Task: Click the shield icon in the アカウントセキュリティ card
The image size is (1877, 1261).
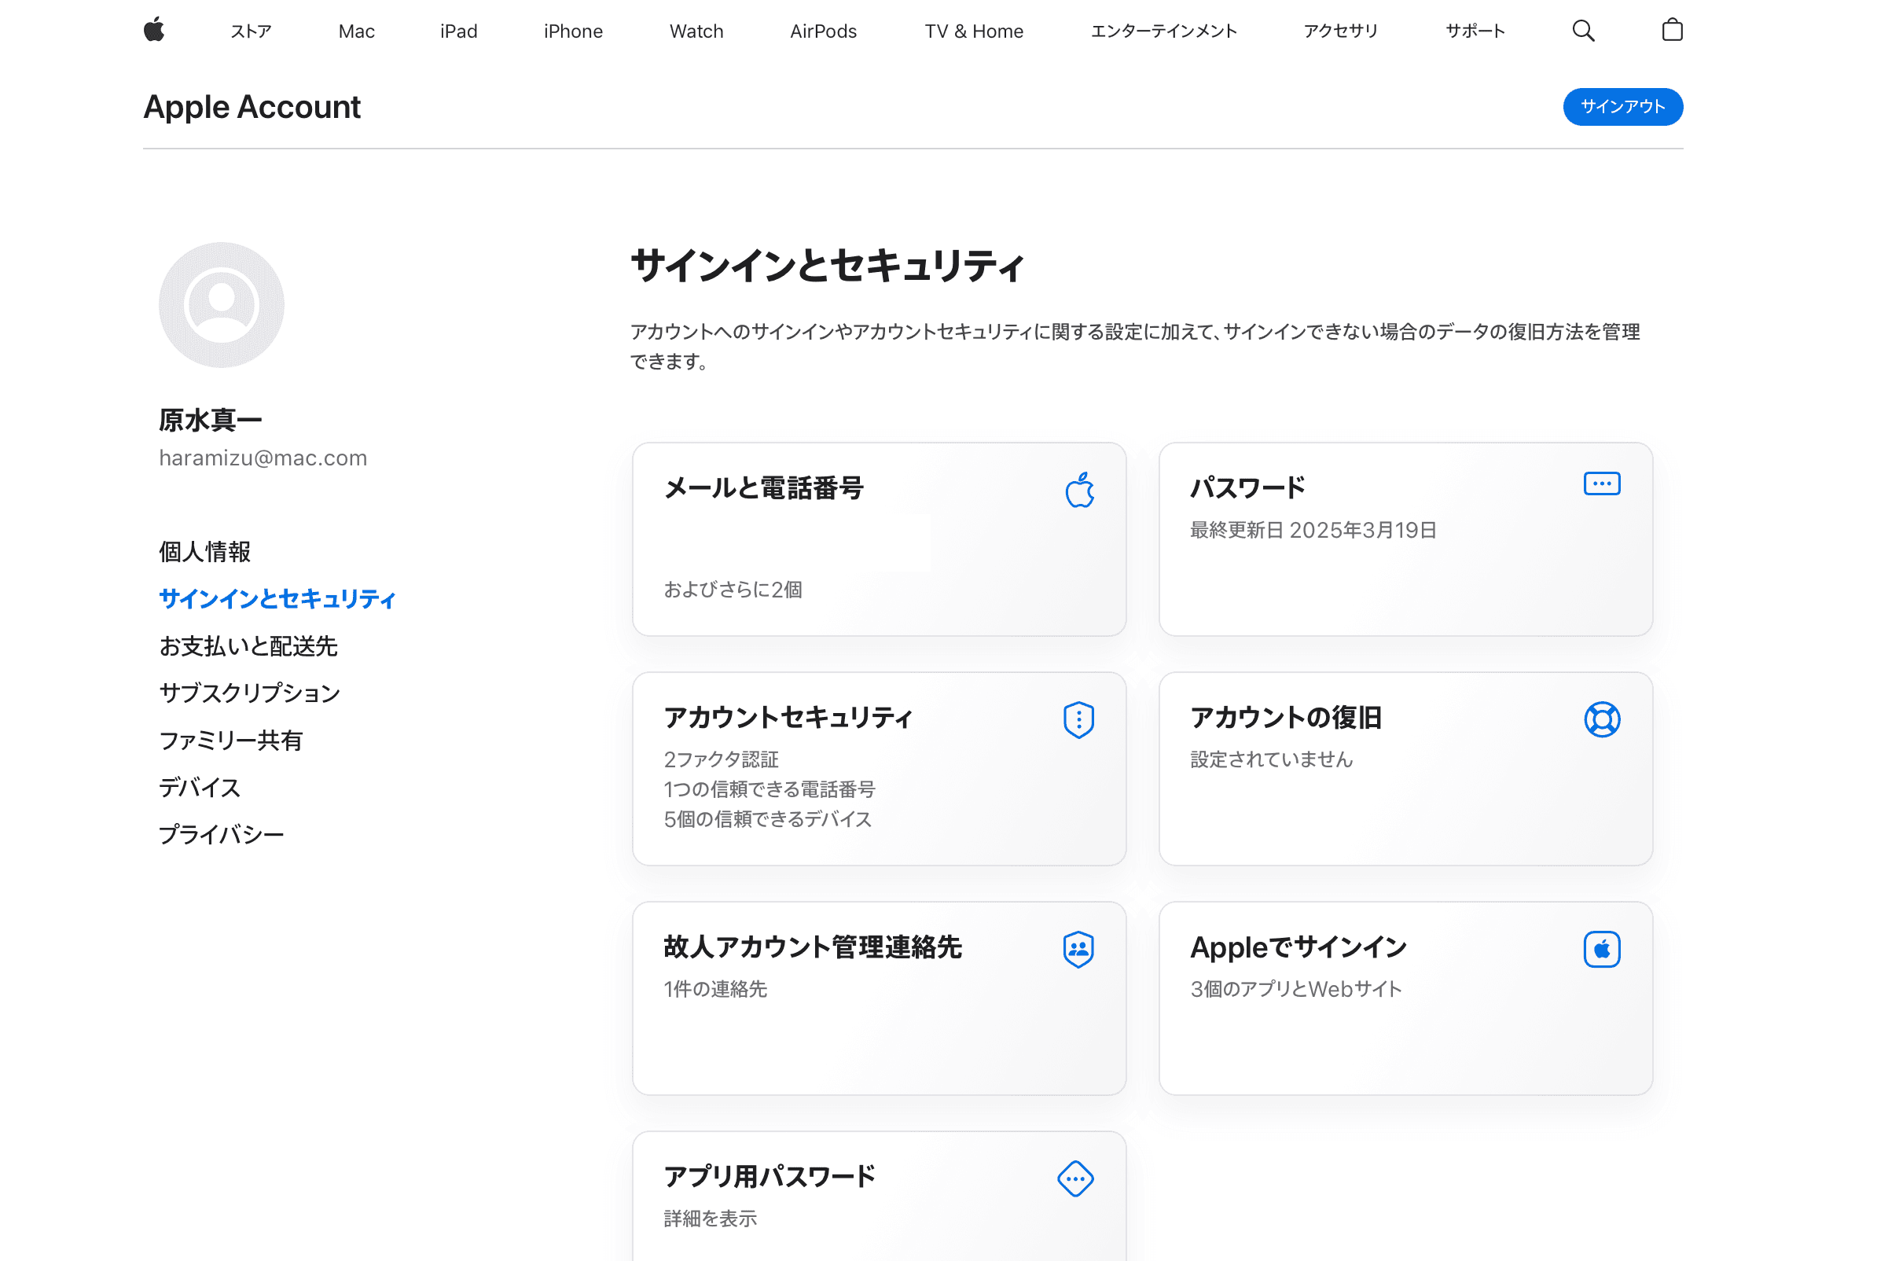Action: tap(1078, 720)
